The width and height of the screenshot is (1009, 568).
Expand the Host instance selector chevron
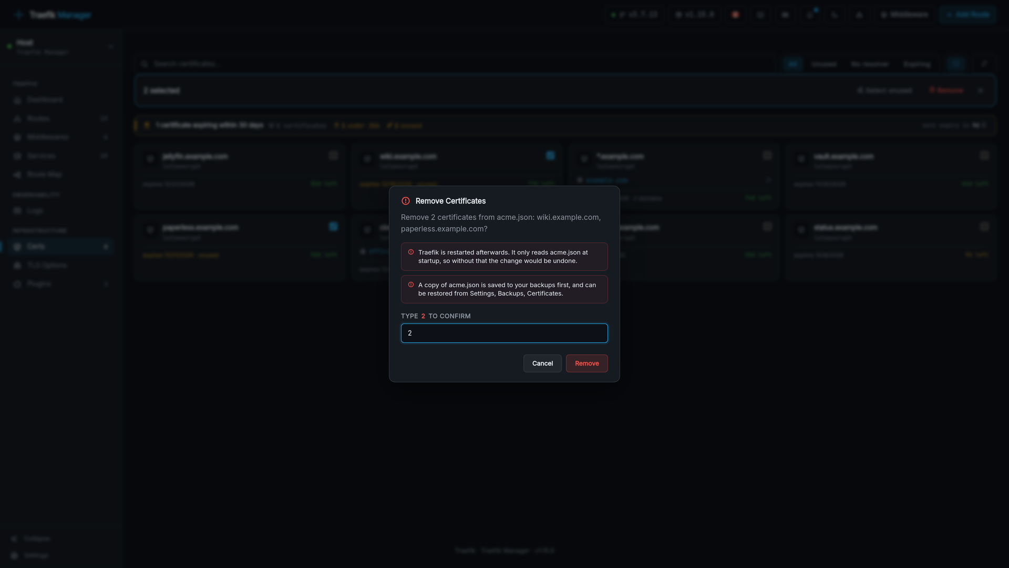pos(110,47)
